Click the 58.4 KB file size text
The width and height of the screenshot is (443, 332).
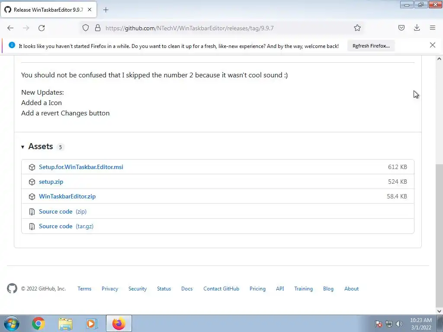point(397,196)
